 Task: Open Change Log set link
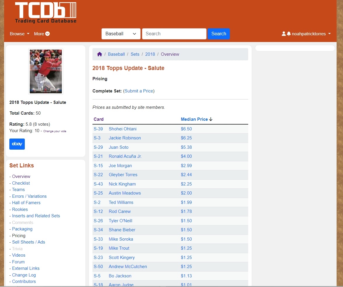tap(24, 275)
